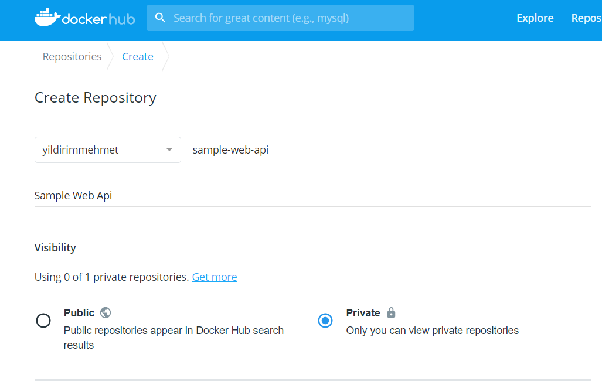This screenshot has height=388, width=602.
Task: Click the docker hub wordmark
Action: 98,19
